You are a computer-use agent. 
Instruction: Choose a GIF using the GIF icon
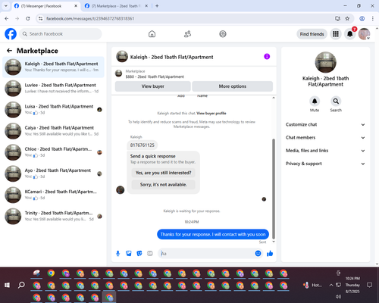pos(150,254)
